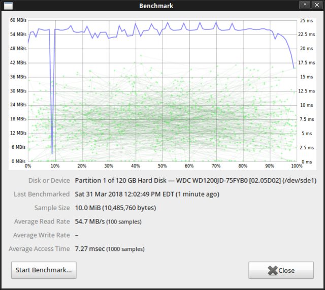Click the '50%' x-axis label
The width and height of the screenshot is (325, 290).
point(162,166)
